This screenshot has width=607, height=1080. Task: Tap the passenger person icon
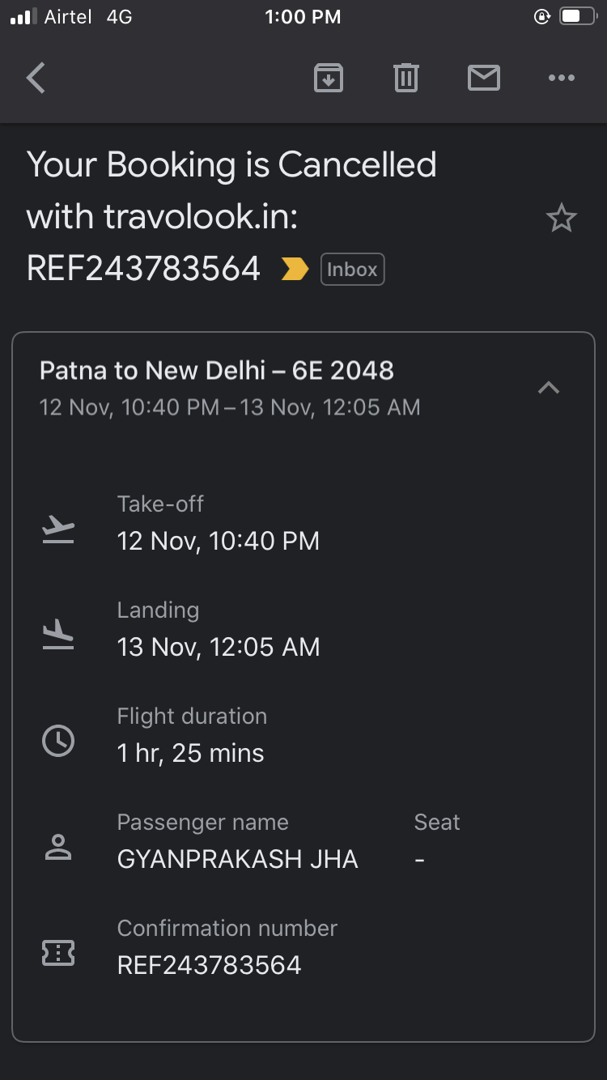click(x=58, y=847)
